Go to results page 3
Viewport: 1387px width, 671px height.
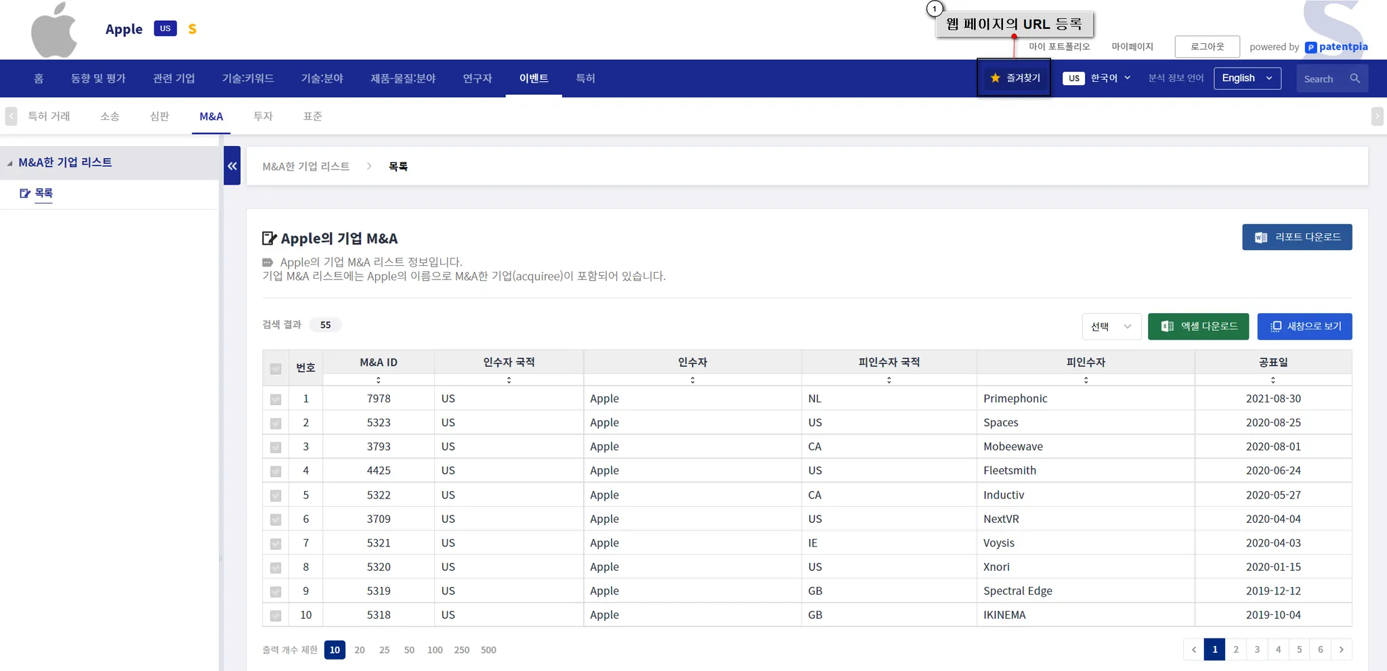tap(1257, 649)
